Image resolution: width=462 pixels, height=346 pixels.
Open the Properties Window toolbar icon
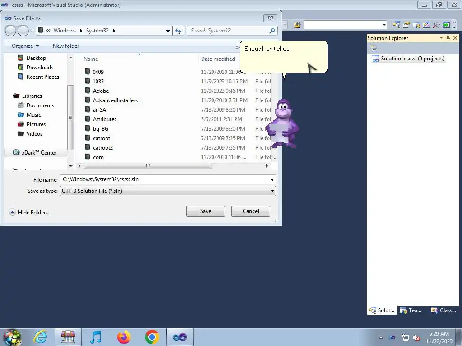tap(407, 25)
